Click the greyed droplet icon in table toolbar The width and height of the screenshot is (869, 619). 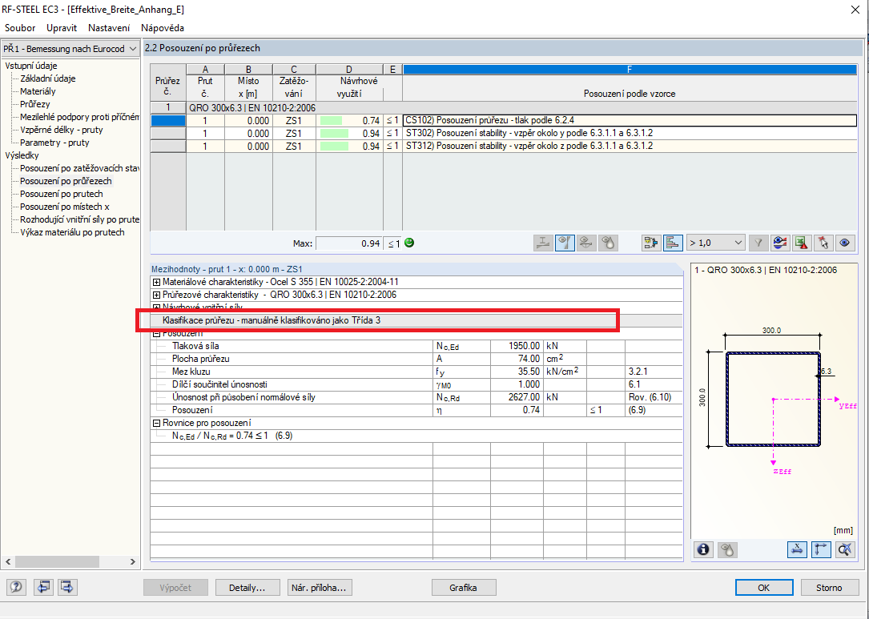click(608, 243)
